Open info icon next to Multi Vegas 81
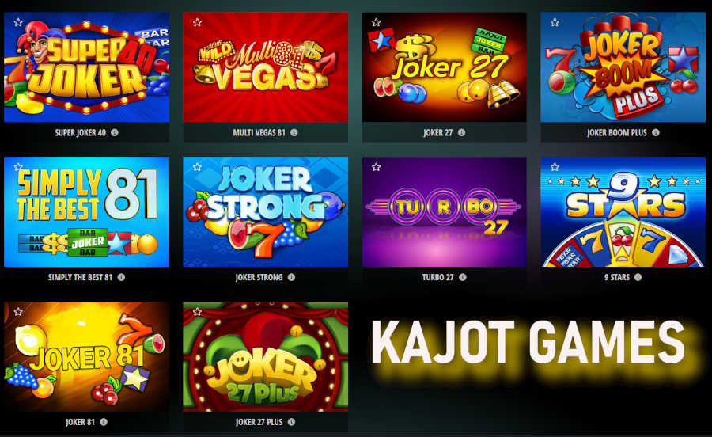Viewport: 712px width, 437px height. 294,133
